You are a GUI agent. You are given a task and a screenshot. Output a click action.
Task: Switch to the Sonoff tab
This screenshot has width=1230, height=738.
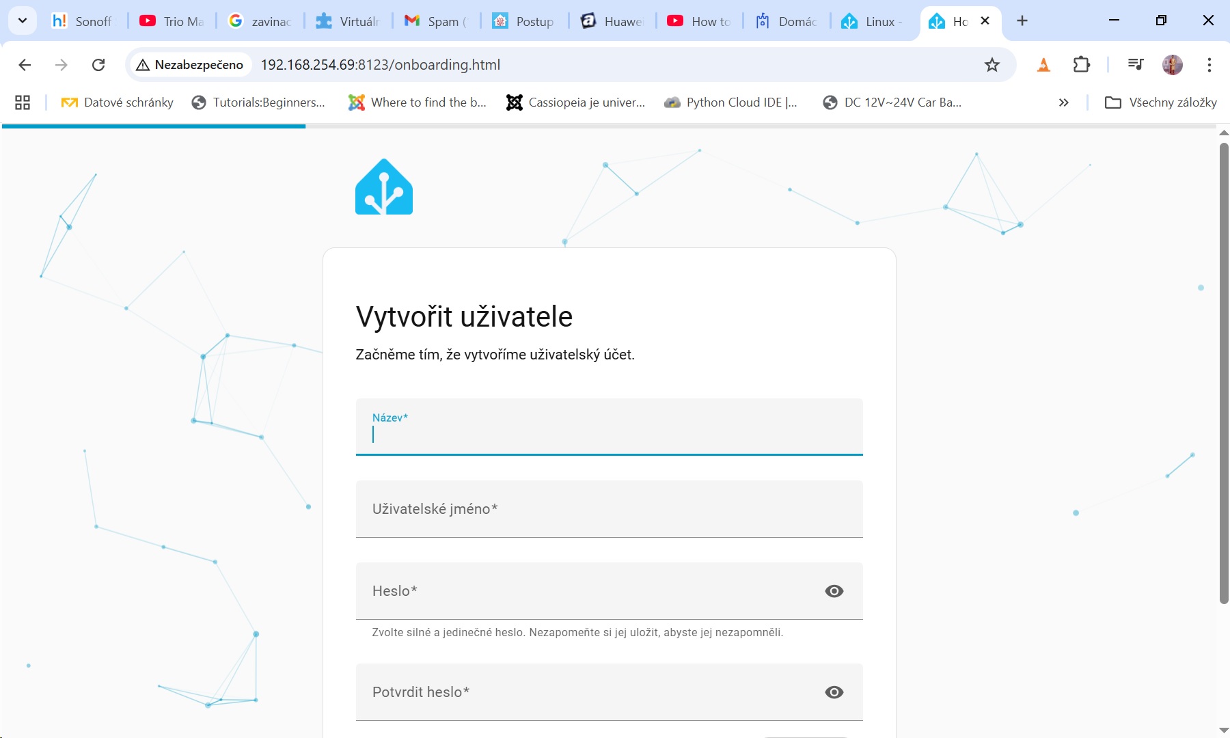tap(83, 21)
